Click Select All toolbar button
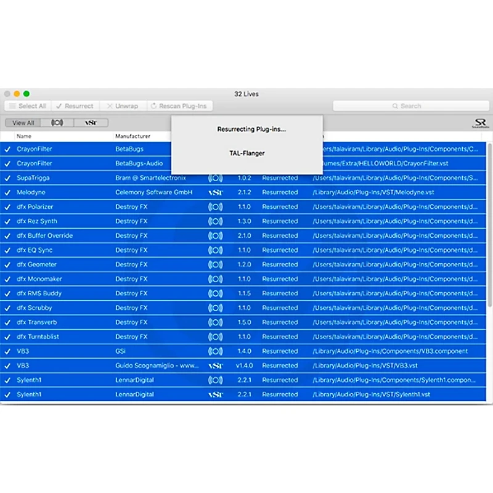493x493 pixels. (x=28, y=106)
